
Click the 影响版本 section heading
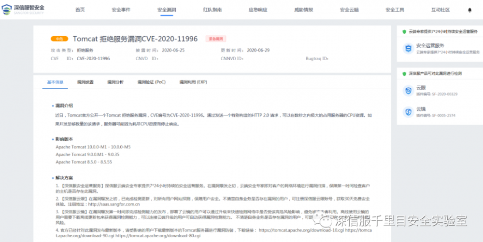click(64, 139)
